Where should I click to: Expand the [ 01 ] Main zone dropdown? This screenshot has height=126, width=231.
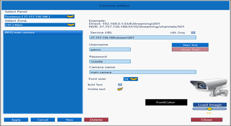40,25
